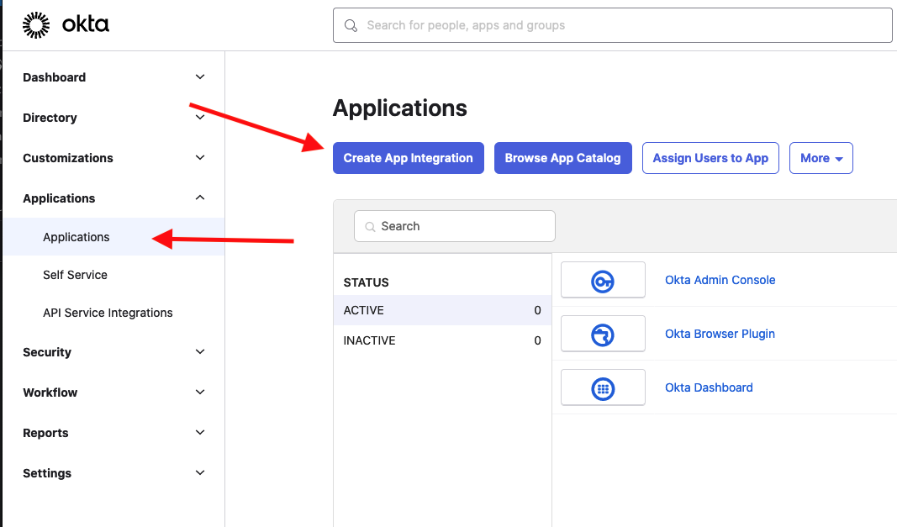Select Applications sub-item in sidebar
Viewport: 897px width, 527px height.
77,237
